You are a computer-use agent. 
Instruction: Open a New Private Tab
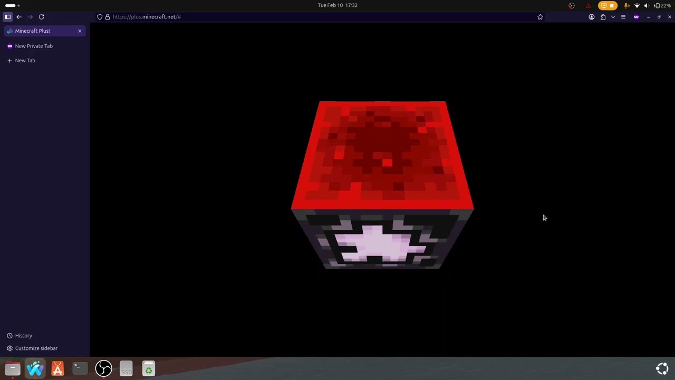click(x=45, y=46)
